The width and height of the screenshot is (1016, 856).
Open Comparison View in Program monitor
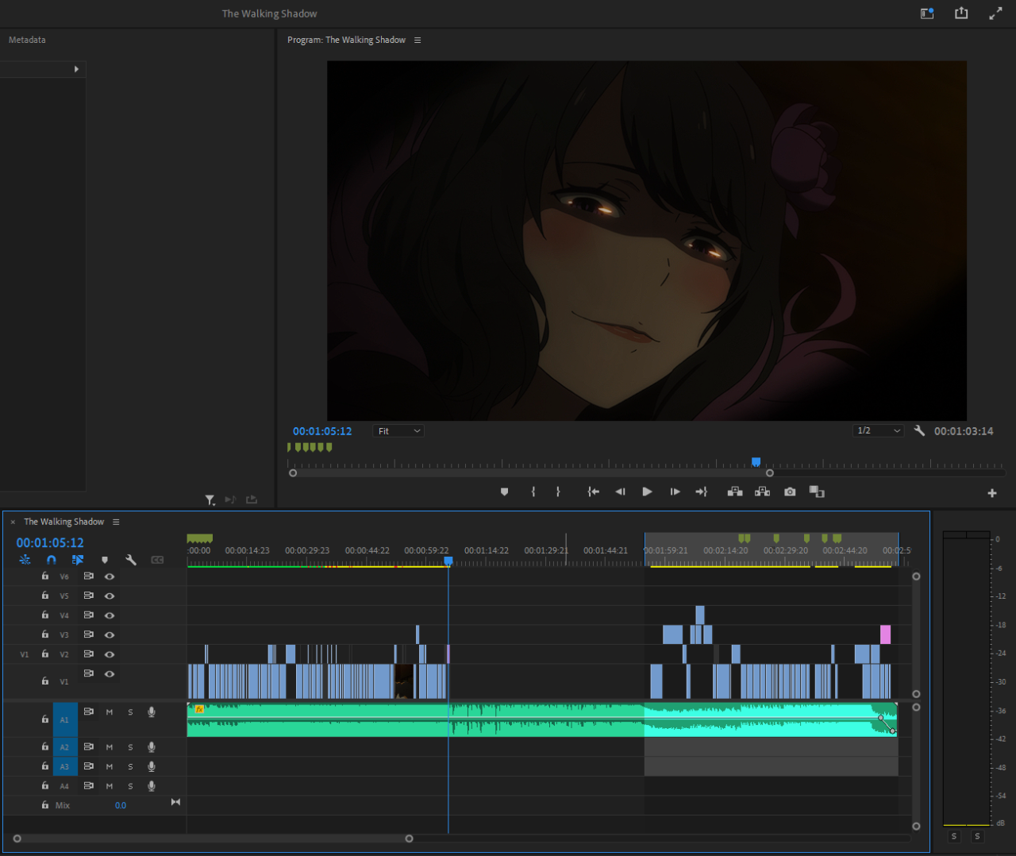(x=817, y=492)
